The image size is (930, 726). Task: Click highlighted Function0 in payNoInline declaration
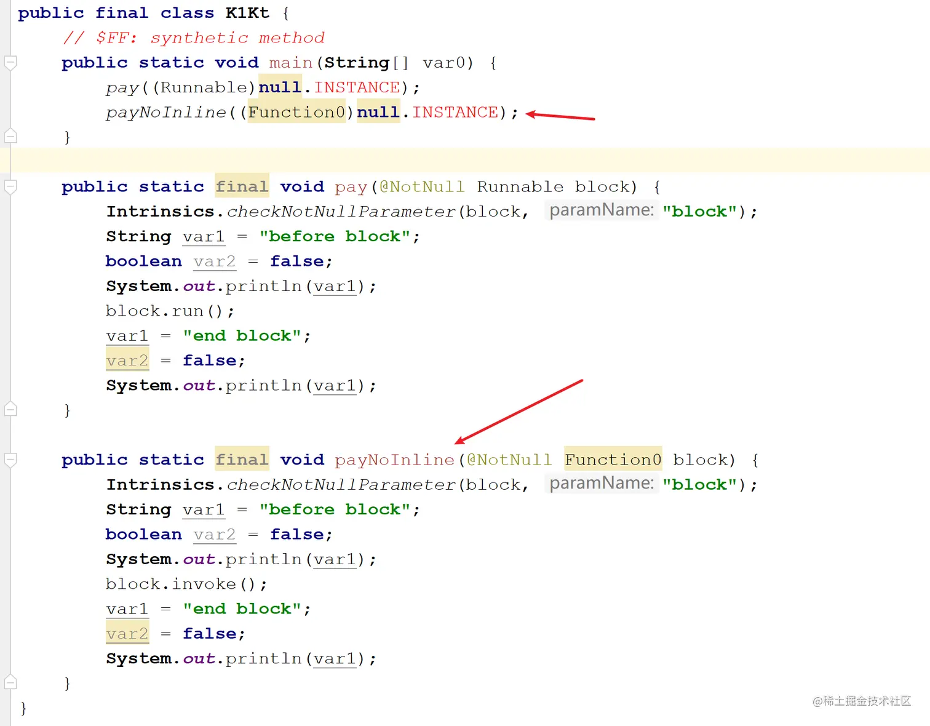click(613, 459)
